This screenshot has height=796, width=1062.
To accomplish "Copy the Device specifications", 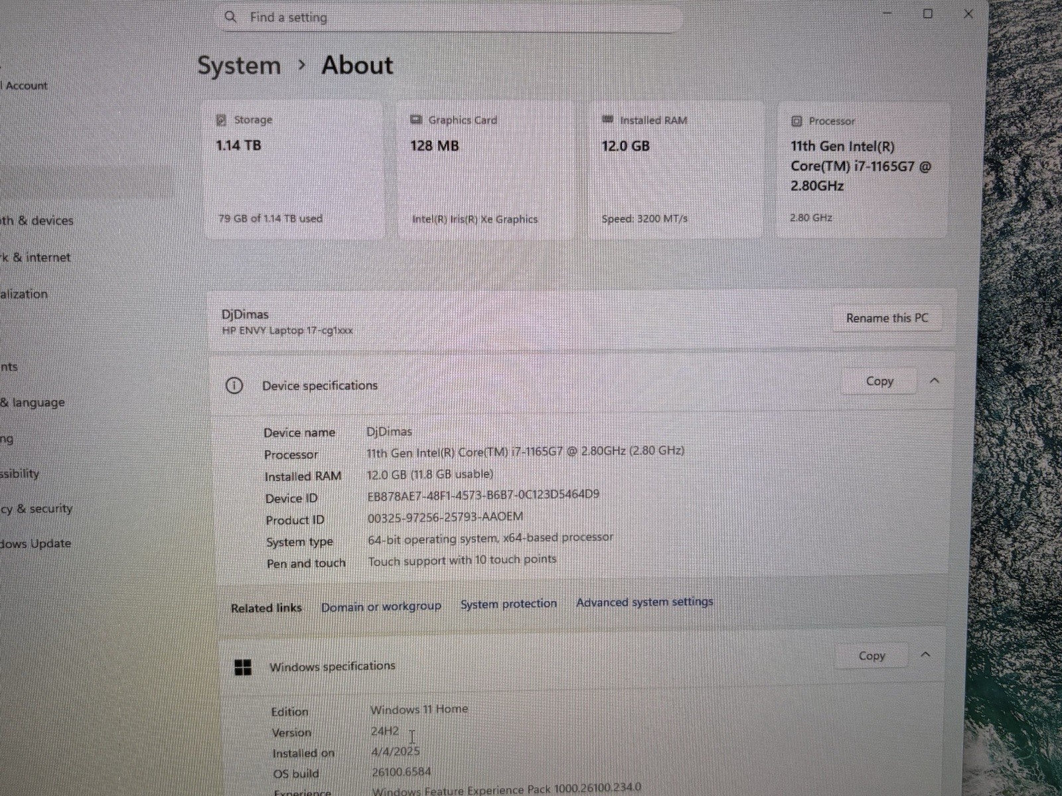I will pyautogui.click(x=879, y=381).
